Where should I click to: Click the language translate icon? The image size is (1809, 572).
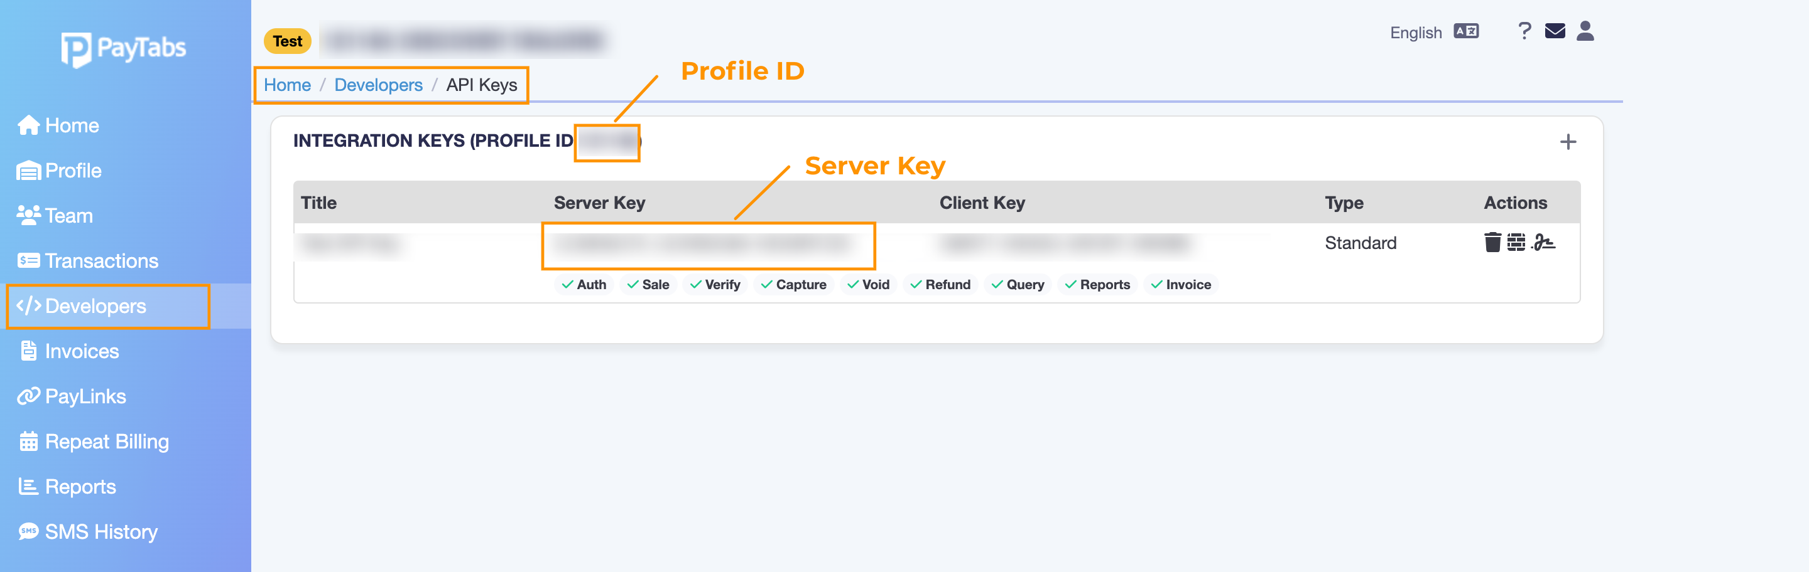tap(1465, 31)
